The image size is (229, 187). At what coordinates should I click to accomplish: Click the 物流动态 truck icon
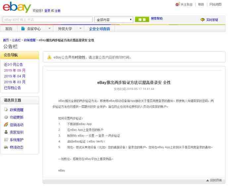coord(6,147)
